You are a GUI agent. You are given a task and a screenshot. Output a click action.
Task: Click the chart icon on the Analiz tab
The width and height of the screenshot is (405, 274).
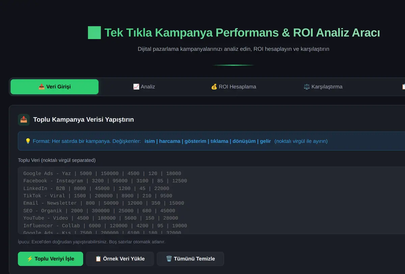(136, 87)
